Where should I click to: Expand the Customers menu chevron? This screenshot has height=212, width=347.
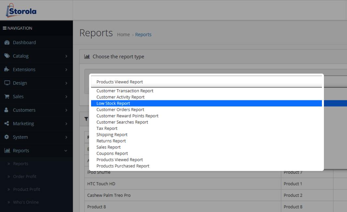coord(66,110)
